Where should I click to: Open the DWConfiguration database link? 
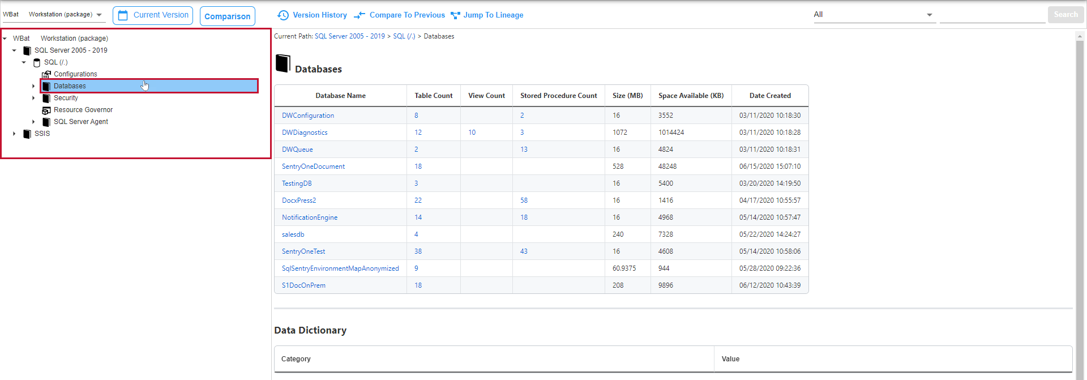tap(308, 116)
